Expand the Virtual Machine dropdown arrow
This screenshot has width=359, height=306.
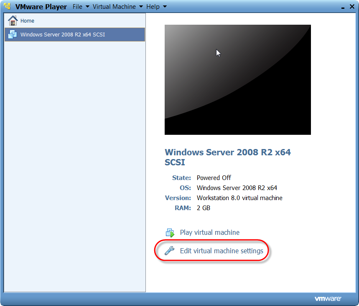tap(141, 7)
